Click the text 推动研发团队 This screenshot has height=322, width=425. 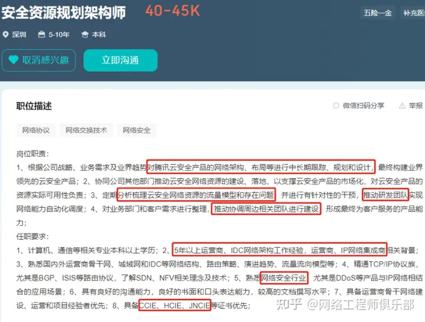pyautogui.click(x=385, y=195)
